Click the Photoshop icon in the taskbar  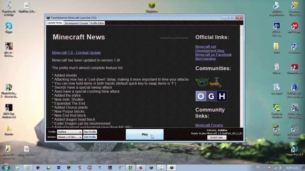click(x=59, y=168)
